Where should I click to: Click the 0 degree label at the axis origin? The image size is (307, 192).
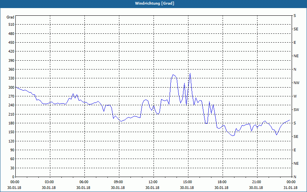coord(13,177)
